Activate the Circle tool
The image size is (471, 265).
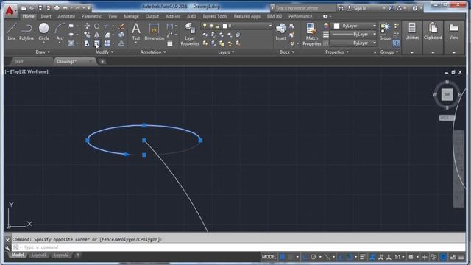[44, 32]
